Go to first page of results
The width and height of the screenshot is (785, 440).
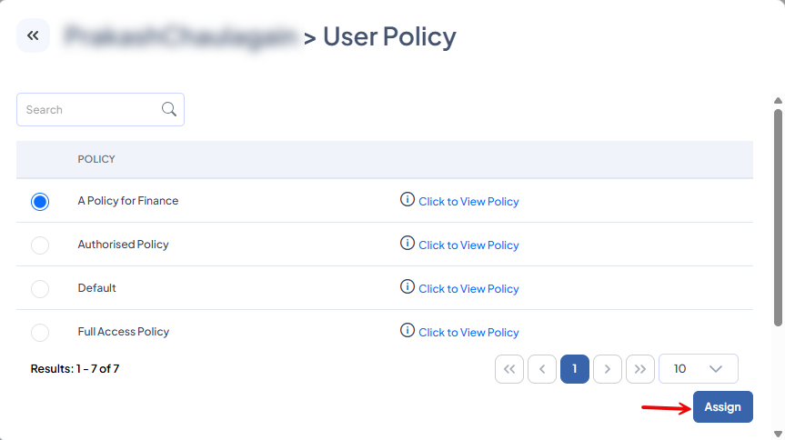pos(509,369)
